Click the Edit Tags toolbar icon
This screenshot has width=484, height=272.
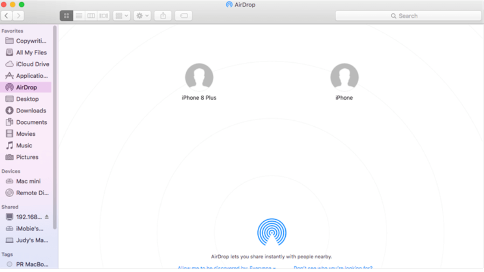tap(183, 15)
